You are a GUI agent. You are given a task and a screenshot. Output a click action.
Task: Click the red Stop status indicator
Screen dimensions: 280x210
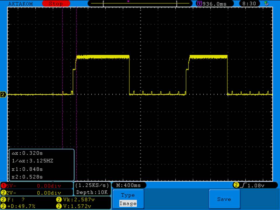coord(56,4)
